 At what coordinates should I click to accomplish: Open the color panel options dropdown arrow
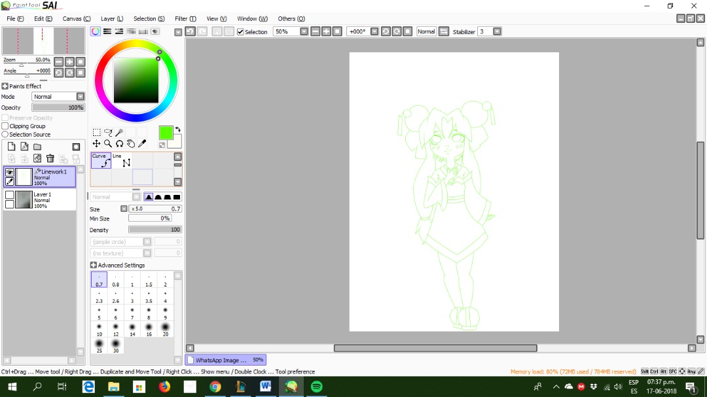click(x=178, y=32)
